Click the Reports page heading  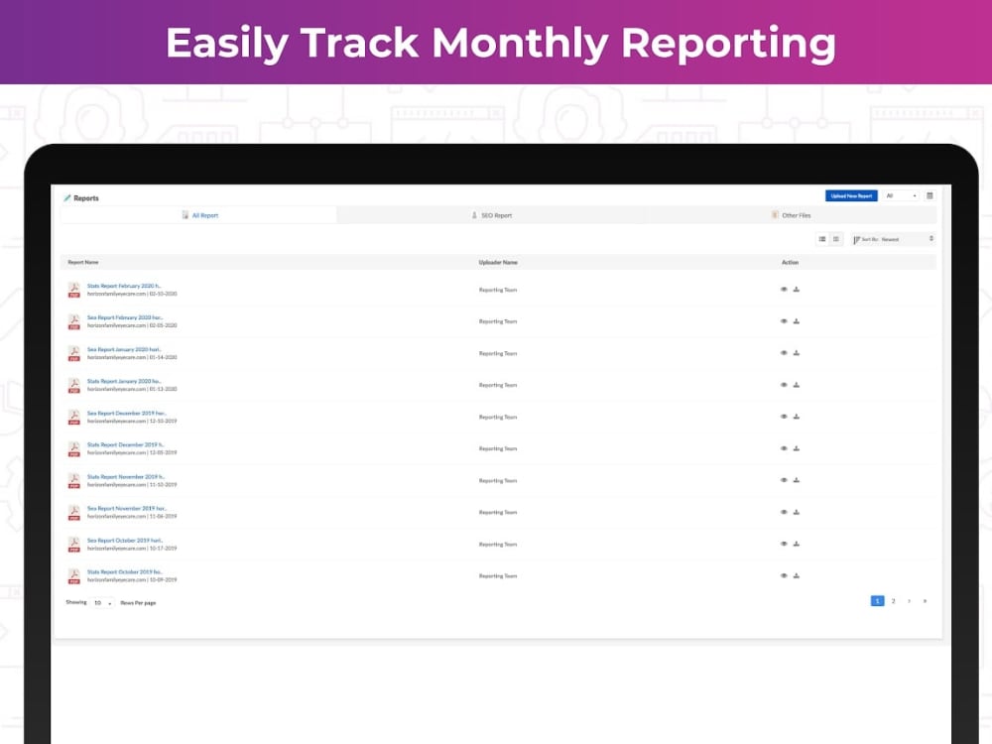86,198
